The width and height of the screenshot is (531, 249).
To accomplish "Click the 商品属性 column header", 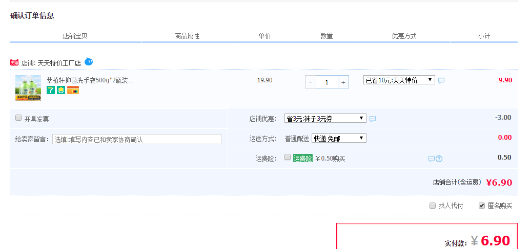I will pyautogui.click(x=187, y=36).
